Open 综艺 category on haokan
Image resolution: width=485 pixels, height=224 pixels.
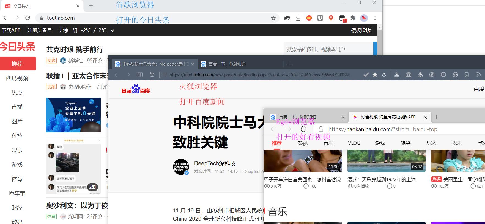[431, 143]
